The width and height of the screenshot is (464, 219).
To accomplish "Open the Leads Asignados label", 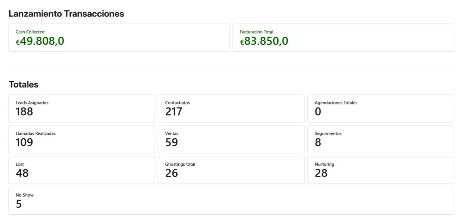I will point(32,103).
